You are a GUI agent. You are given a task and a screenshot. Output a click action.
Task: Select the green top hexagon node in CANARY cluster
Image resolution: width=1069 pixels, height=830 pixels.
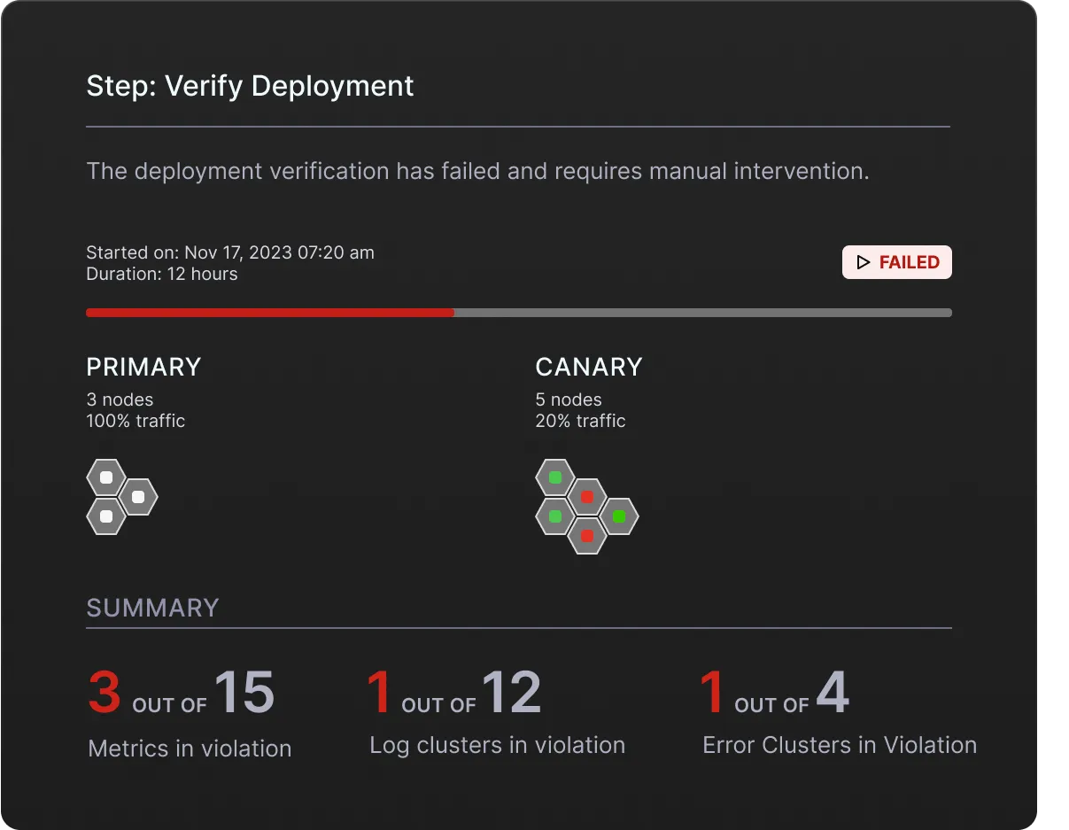555,477
